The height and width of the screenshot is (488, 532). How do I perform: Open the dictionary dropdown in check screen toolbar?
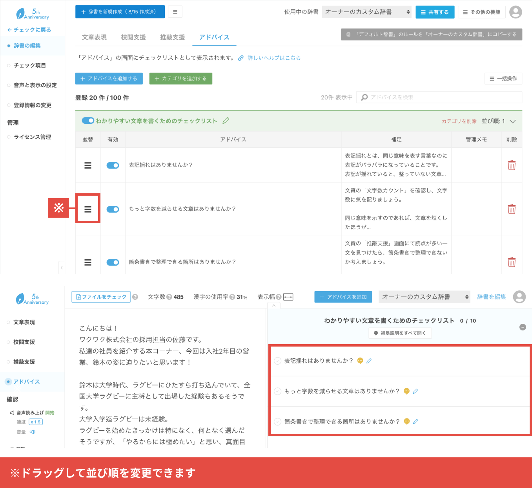pyautogui.click(x=425, y=297)
